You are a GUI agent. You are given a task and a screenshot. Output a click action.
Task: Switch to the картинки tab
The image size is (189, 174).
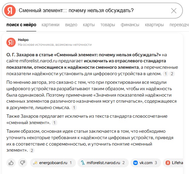(x=51, y=25)
